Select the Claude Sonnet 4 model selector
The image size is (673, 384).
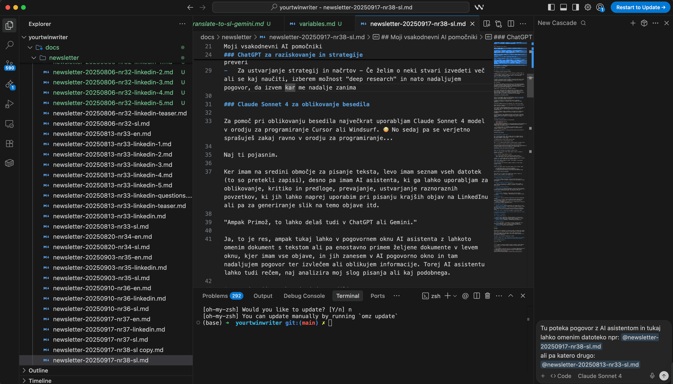coord(600,376)
